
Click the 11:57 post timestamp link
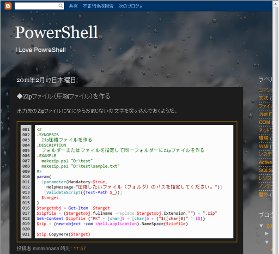coord(79,248)
